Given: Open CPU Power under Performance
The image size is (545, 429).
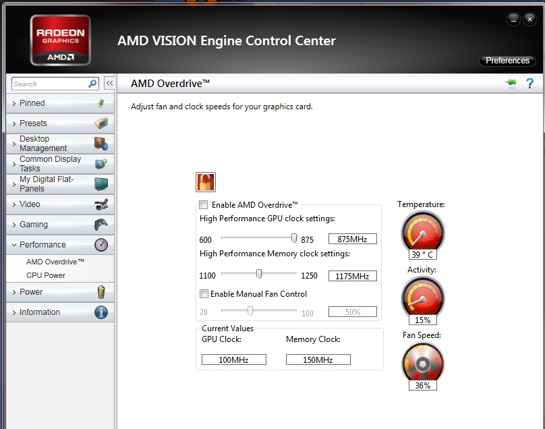Looking at the screenshot, I should [46, 275].
